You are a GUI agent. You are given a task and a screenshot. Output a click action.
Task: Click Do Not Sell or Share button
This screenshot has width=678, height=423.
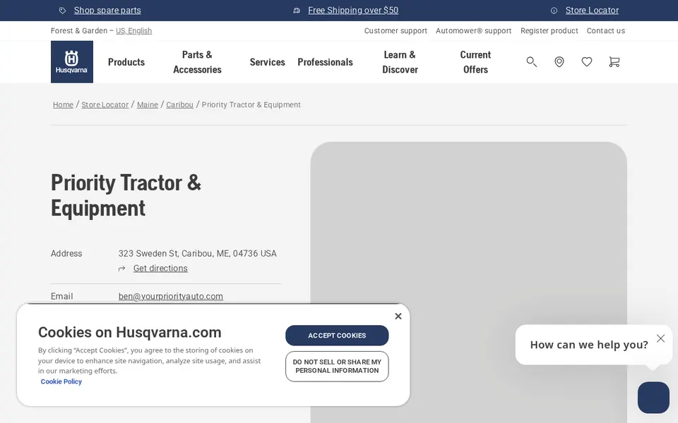click(337, 367)
